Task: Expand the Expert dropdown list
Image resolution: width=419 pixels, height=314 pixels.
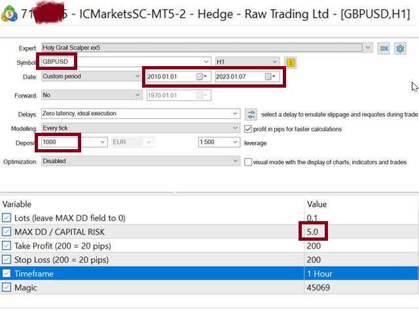Action: (x=368, y=48)
